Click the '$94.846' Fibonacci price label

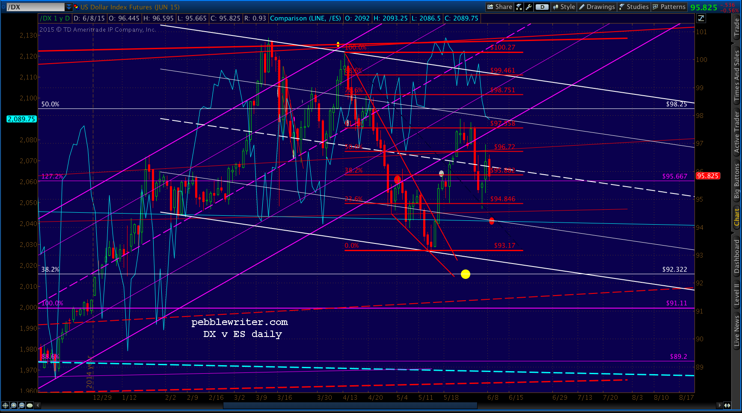(503, 199)
